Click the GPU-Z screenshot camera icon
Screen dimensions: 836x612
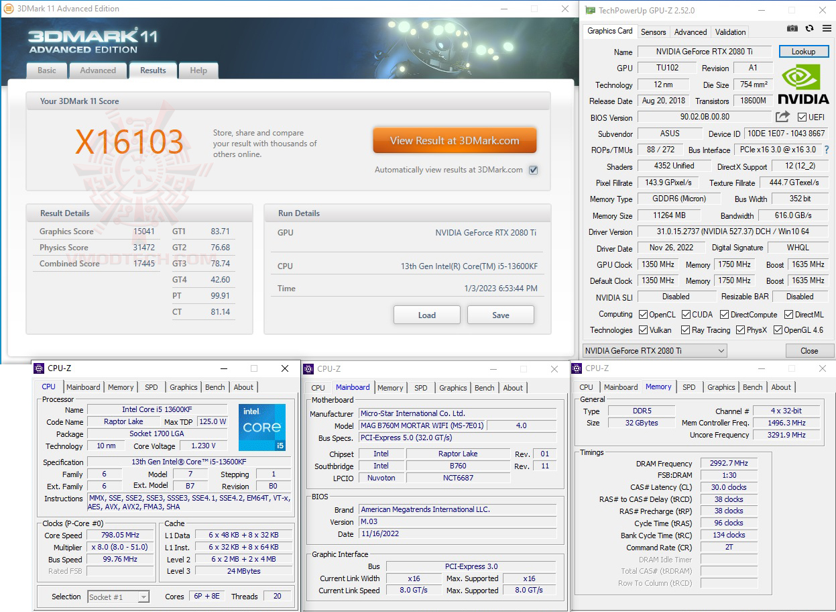(792, 28)
